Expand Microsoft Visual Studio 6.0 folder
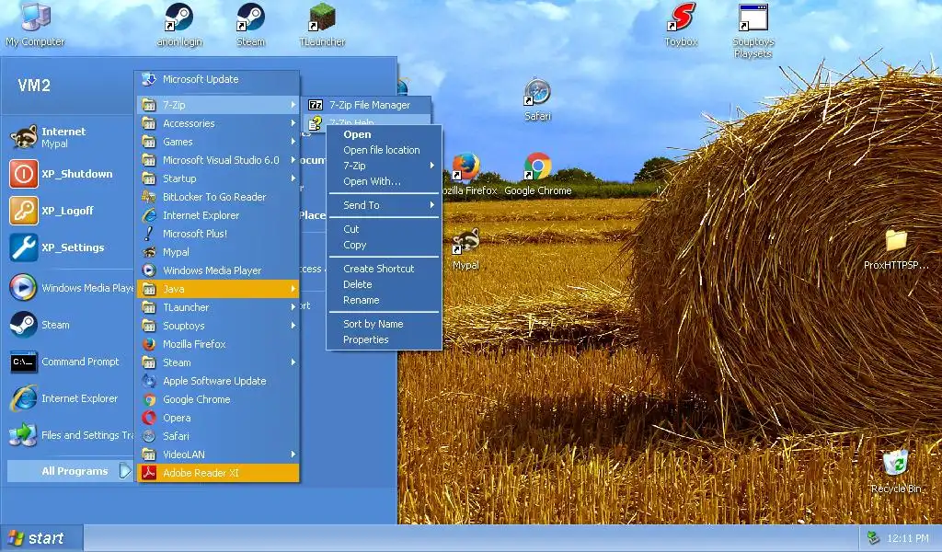 [217, 160]
